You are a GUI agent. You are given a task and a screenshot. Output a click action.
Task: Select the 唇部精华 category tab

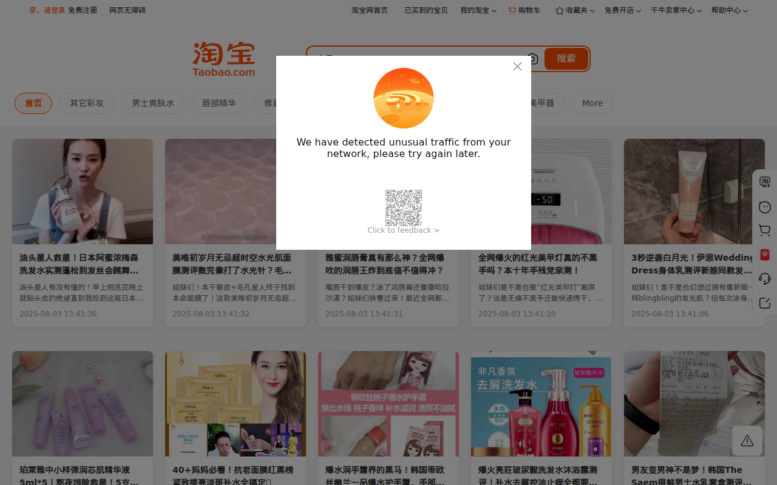click(x=219, y=103)
